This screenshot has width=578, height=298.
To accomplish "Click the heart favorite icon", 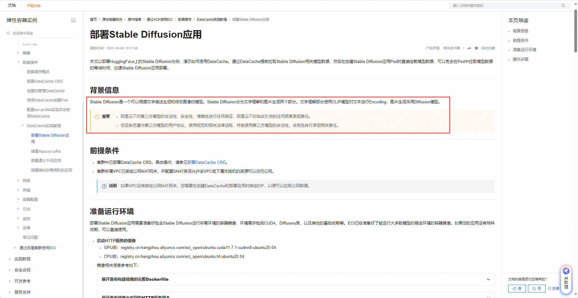I will (476, 48).
